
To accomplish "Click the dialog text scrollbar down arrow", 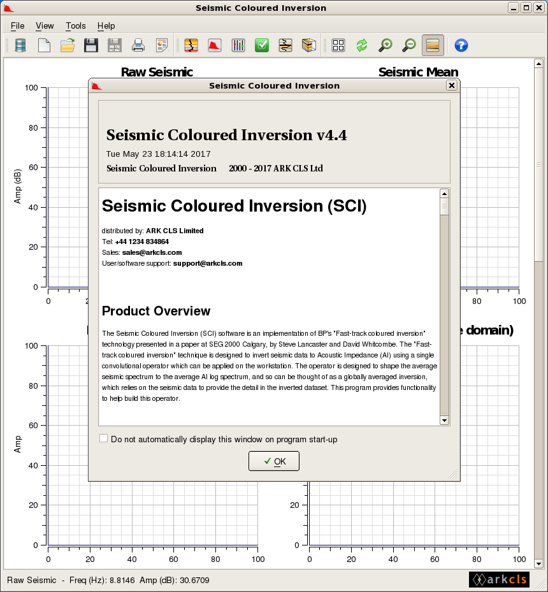I will (x=445, y=420).
